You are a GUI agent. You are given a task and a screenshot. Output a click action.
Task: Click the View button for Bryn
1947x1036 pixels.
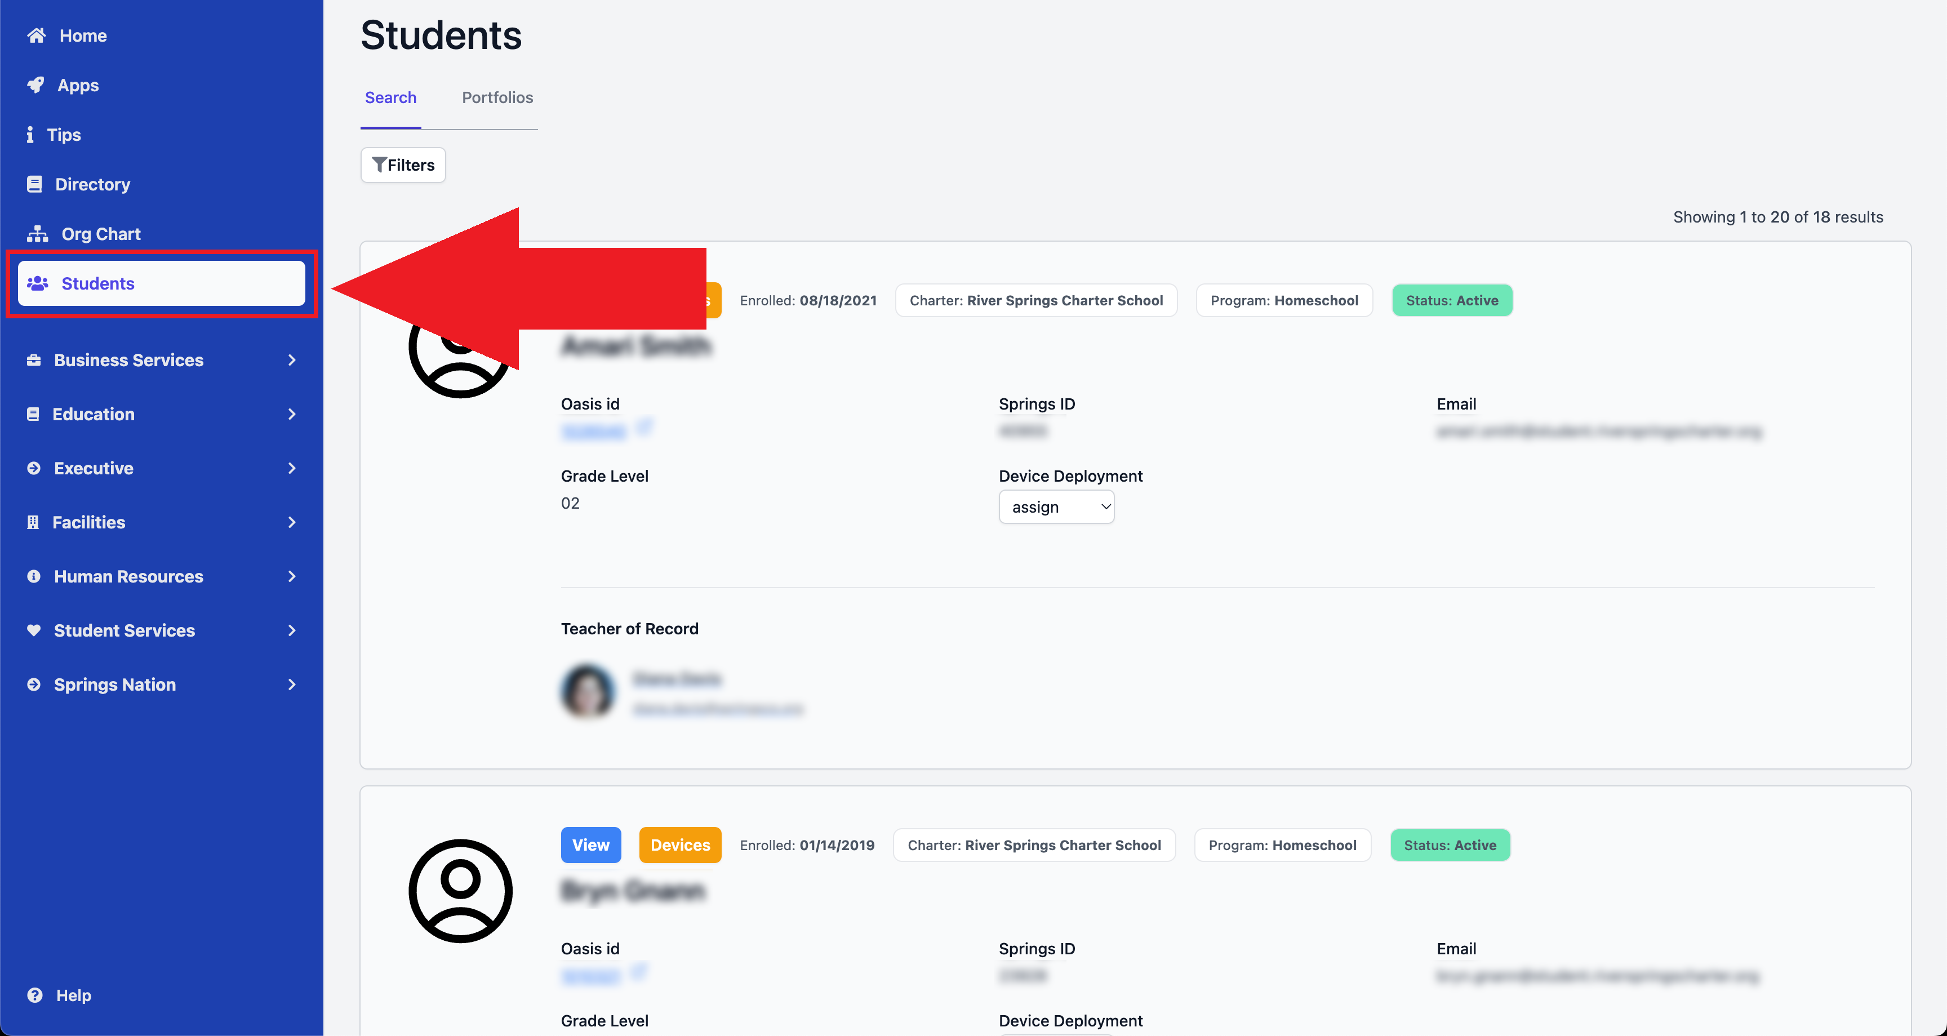(x=590, y=845)
